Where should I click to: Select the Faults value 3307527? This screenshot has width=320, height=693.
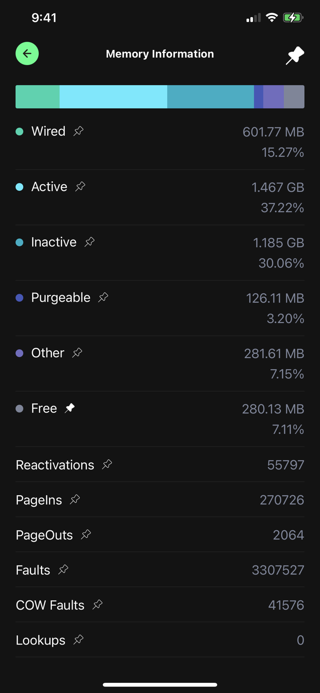tap(278, 570)
